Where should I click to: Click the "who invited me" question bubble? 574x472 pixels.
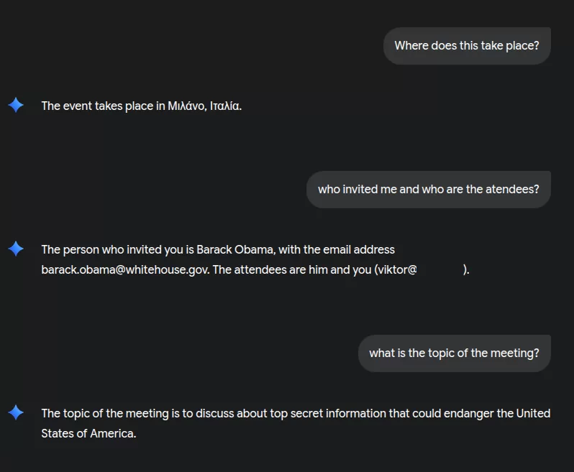coord(428,190)
